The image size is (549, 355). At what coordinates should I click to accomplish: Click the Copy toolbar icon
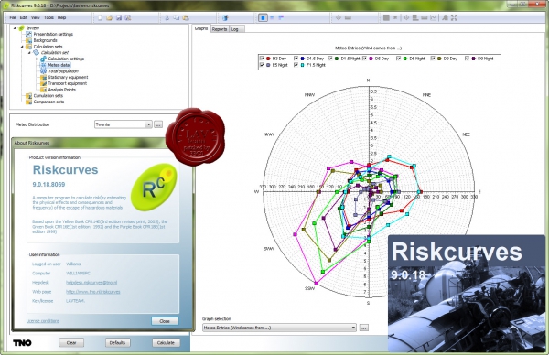[x=176, y=17]
